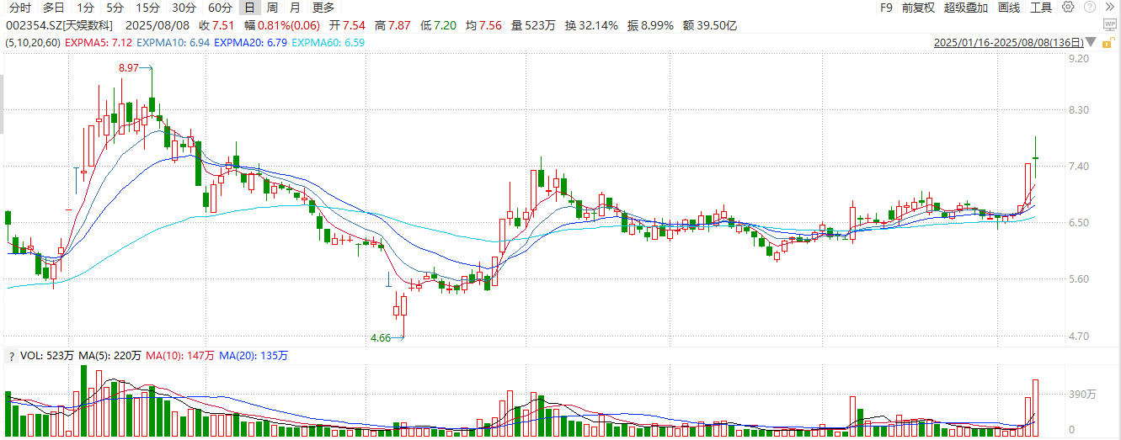
Task: Click the 7.40 price axis label
Action: 1080,167
